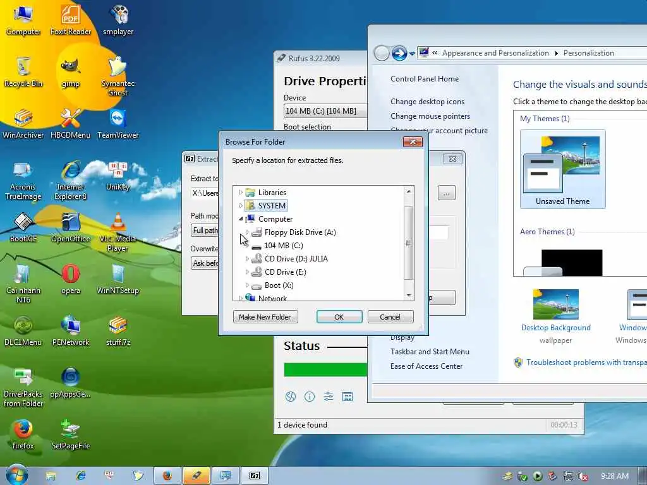Click the Recycle Bin desktop icon
The width and height of the screenshot is (647, 485).
tap(23, 72)
